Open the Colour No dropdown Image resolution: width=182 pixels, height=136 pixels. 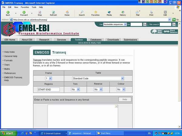121,89
